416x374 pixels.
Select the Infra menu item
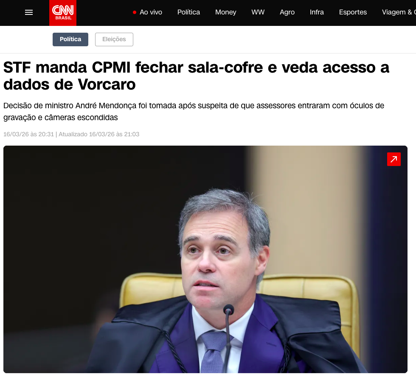click(x=317, y=12)
